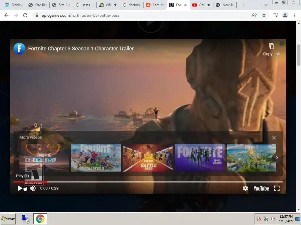The image size is (301, 225).
Task: Seek on the video progress bar
Action: click(148, 182)
